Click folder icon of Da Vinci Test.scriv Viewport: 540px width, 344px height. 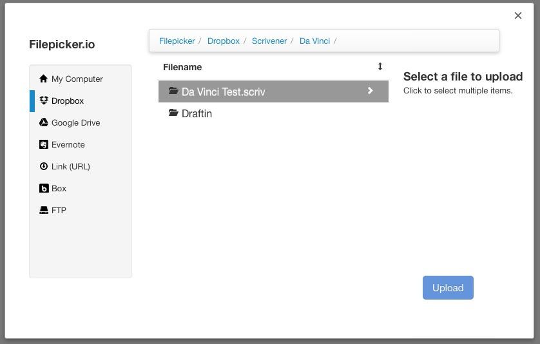173,91
